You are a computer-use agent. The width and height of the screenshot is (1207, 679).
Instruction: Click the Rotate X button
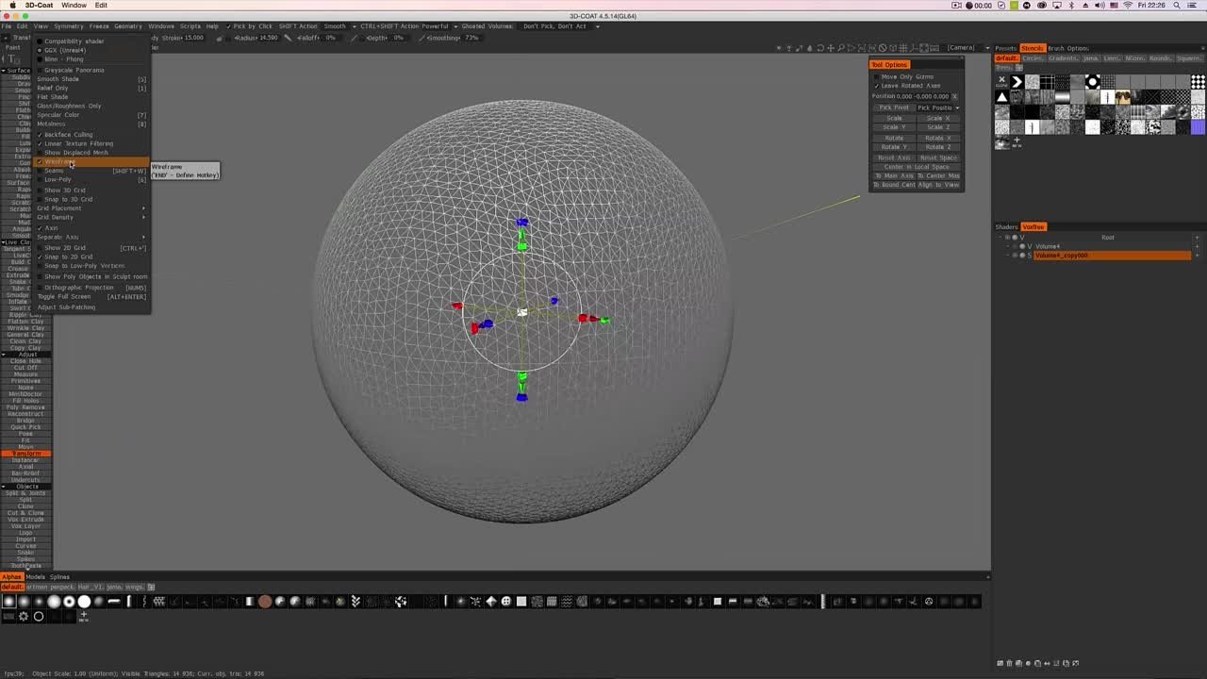(x=938, y=139)
